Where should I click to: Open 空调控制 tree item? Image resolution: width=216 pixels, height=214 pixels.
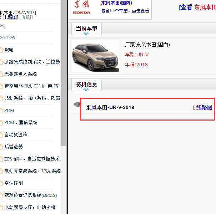[14, 183]
